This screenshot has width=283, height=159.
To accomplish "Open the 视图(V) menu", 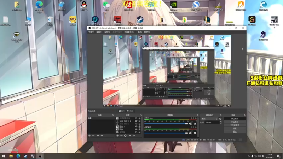I will pyautogui.click(x=107, y=32).
